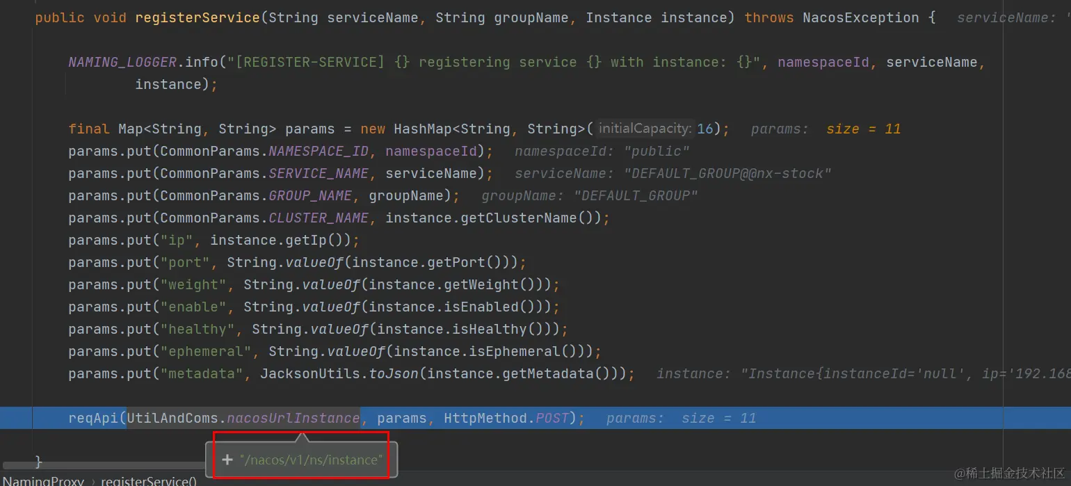
Task: Click the toJson method call
Action: pos(394,373)
